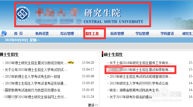
Task: Open 关于上报2016年研究生招生宣传工作有关 notice
Action: [x=140, y=63]
